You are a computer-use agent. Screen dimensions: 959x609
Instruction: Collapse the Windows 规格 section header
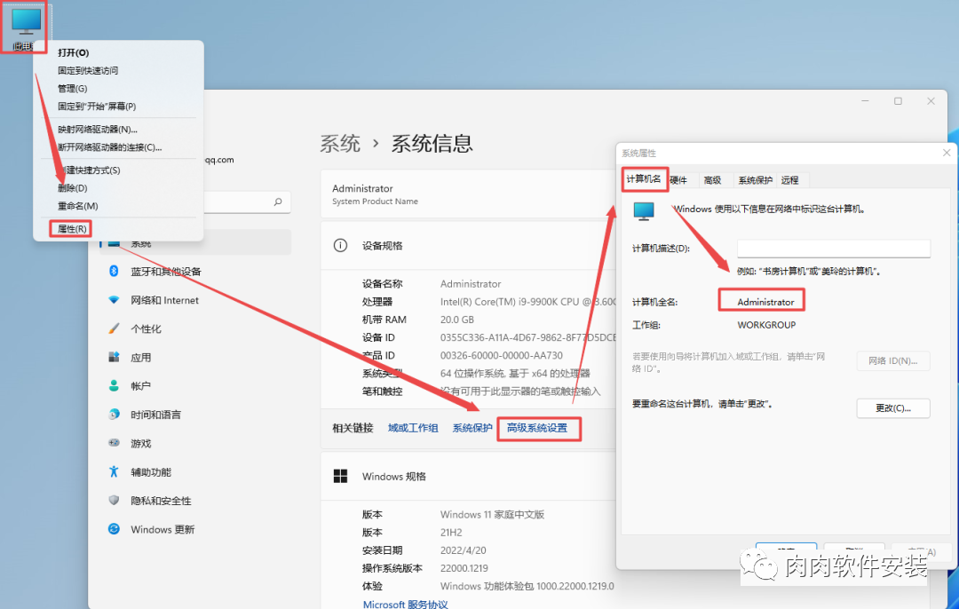coord(468,477)
